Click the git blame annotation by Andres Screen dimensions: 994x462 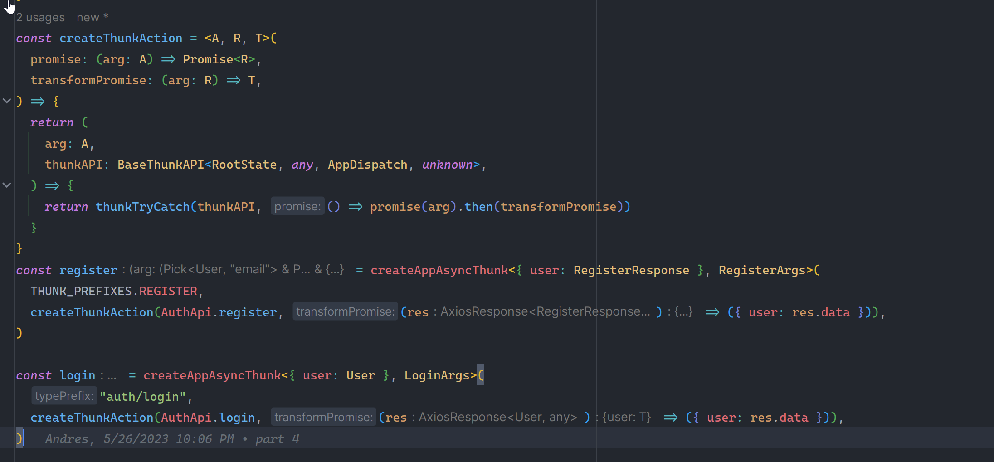coord(171,439)
